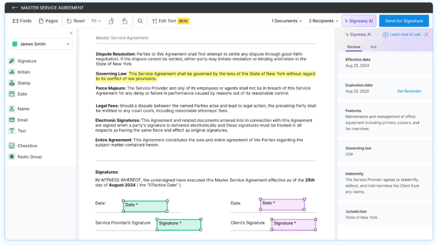Click the Set Reminder link
Screen dimensions: 437x246
pyautogui.click(x=409, y=91)
